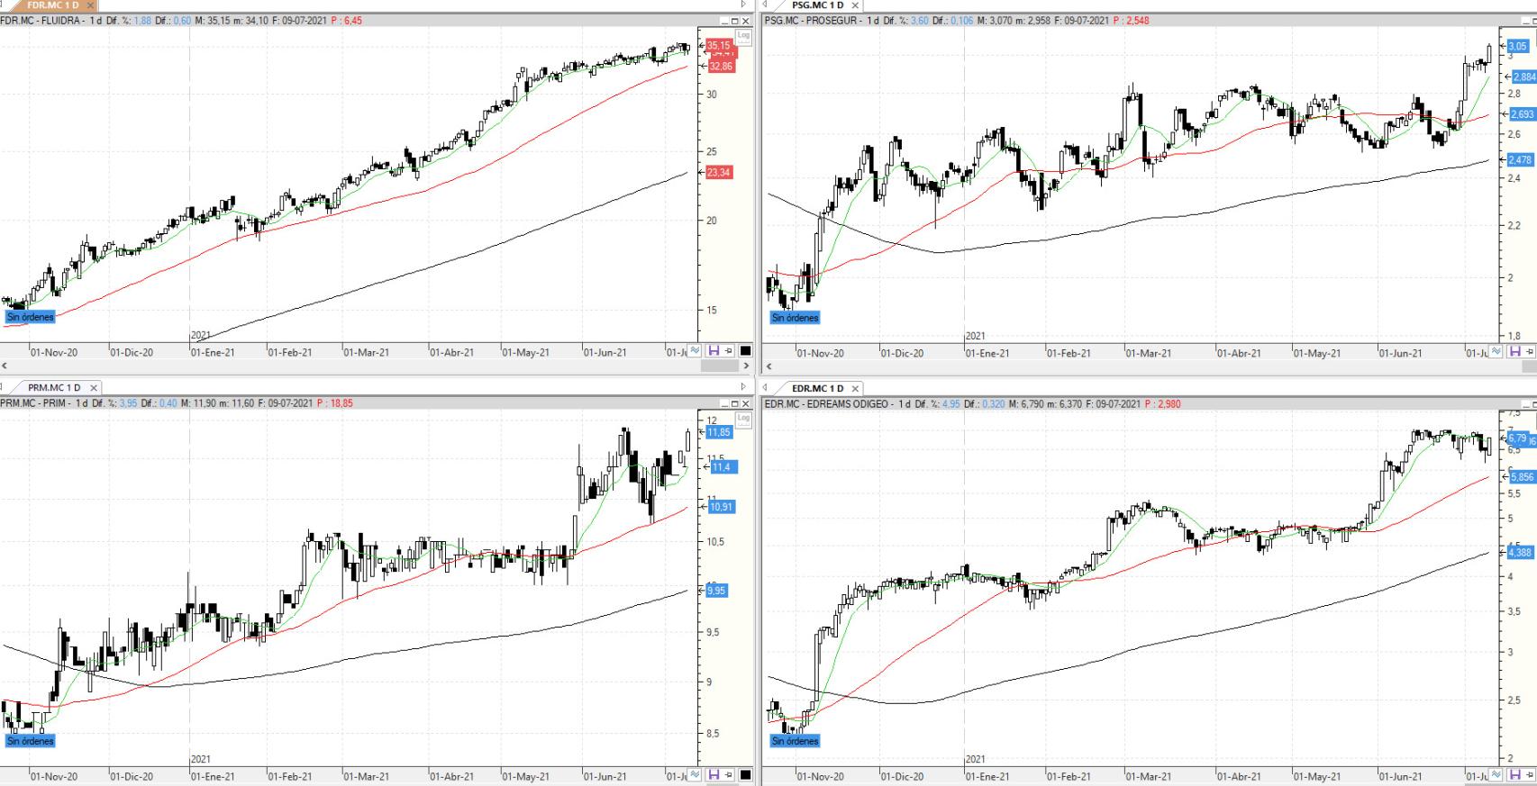Screen dimensions: 1537x786
Task: Click 'Sin órdenes' label on FLUIDRA chart
Action: coord(31,317)
